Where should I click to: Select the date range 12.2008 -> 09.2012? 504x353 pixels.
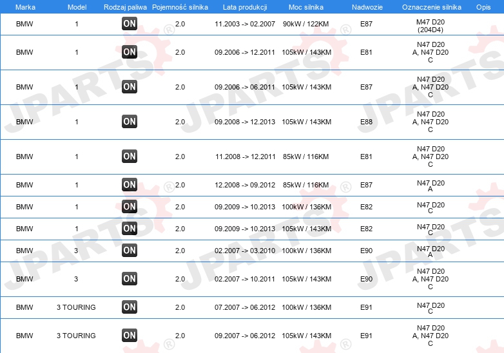(x=245, y=185)
